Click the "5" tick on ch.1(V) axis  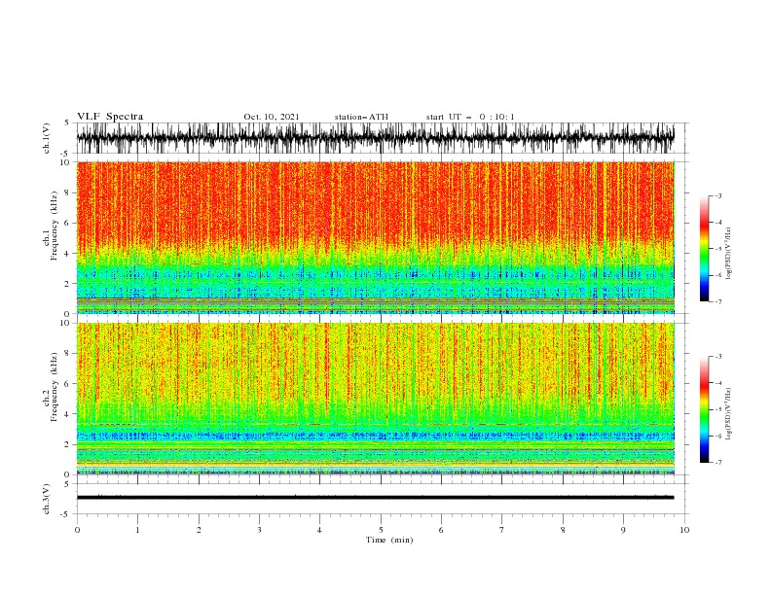67,122
